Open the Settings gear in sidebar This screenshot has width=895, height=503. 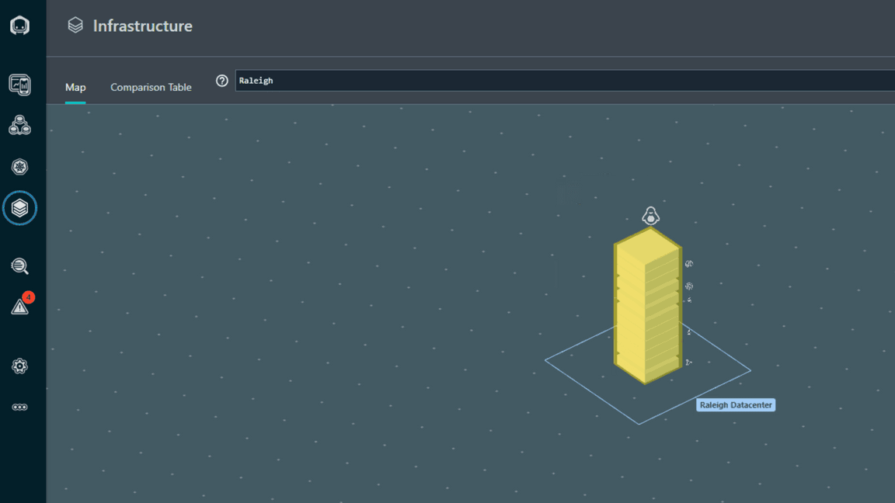(x=19, y=366)
